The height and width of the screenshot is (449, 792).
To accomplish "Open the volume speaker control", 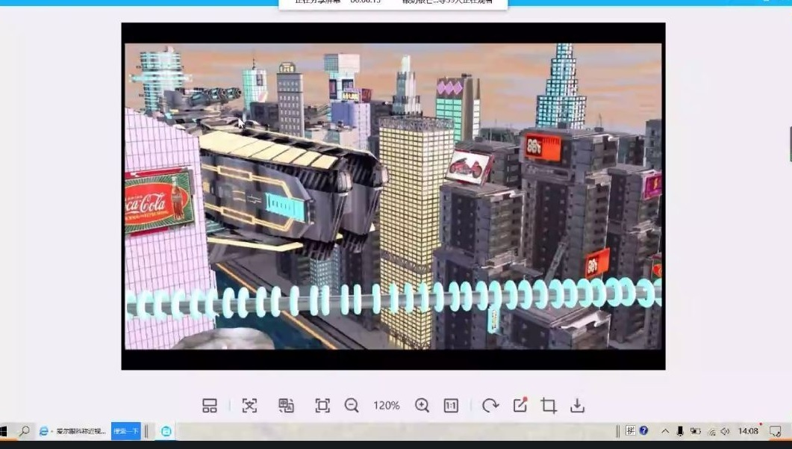I will pyautogui.click(x=725, y=431).
